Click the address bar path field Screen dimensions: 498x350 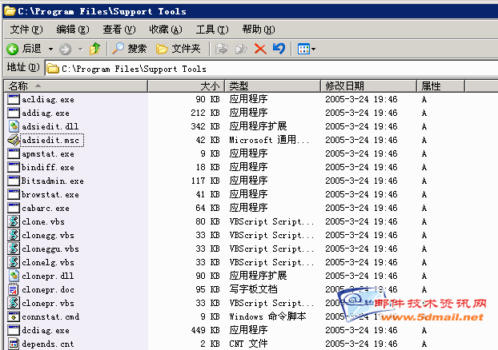tap(240, 69)
